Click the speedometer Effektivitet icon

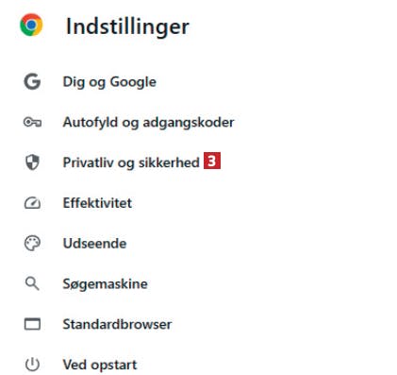coord(32,203)
